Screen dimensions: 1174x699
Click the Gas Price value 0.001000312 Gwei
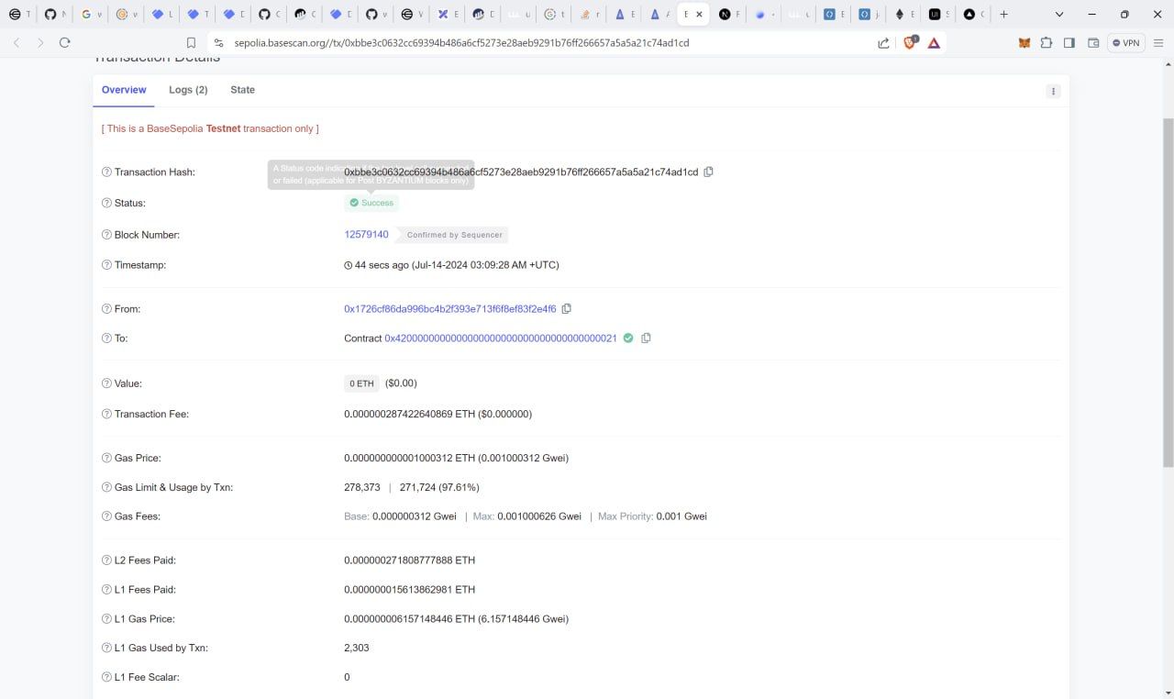pyautogui.click(x=523, y=458)
